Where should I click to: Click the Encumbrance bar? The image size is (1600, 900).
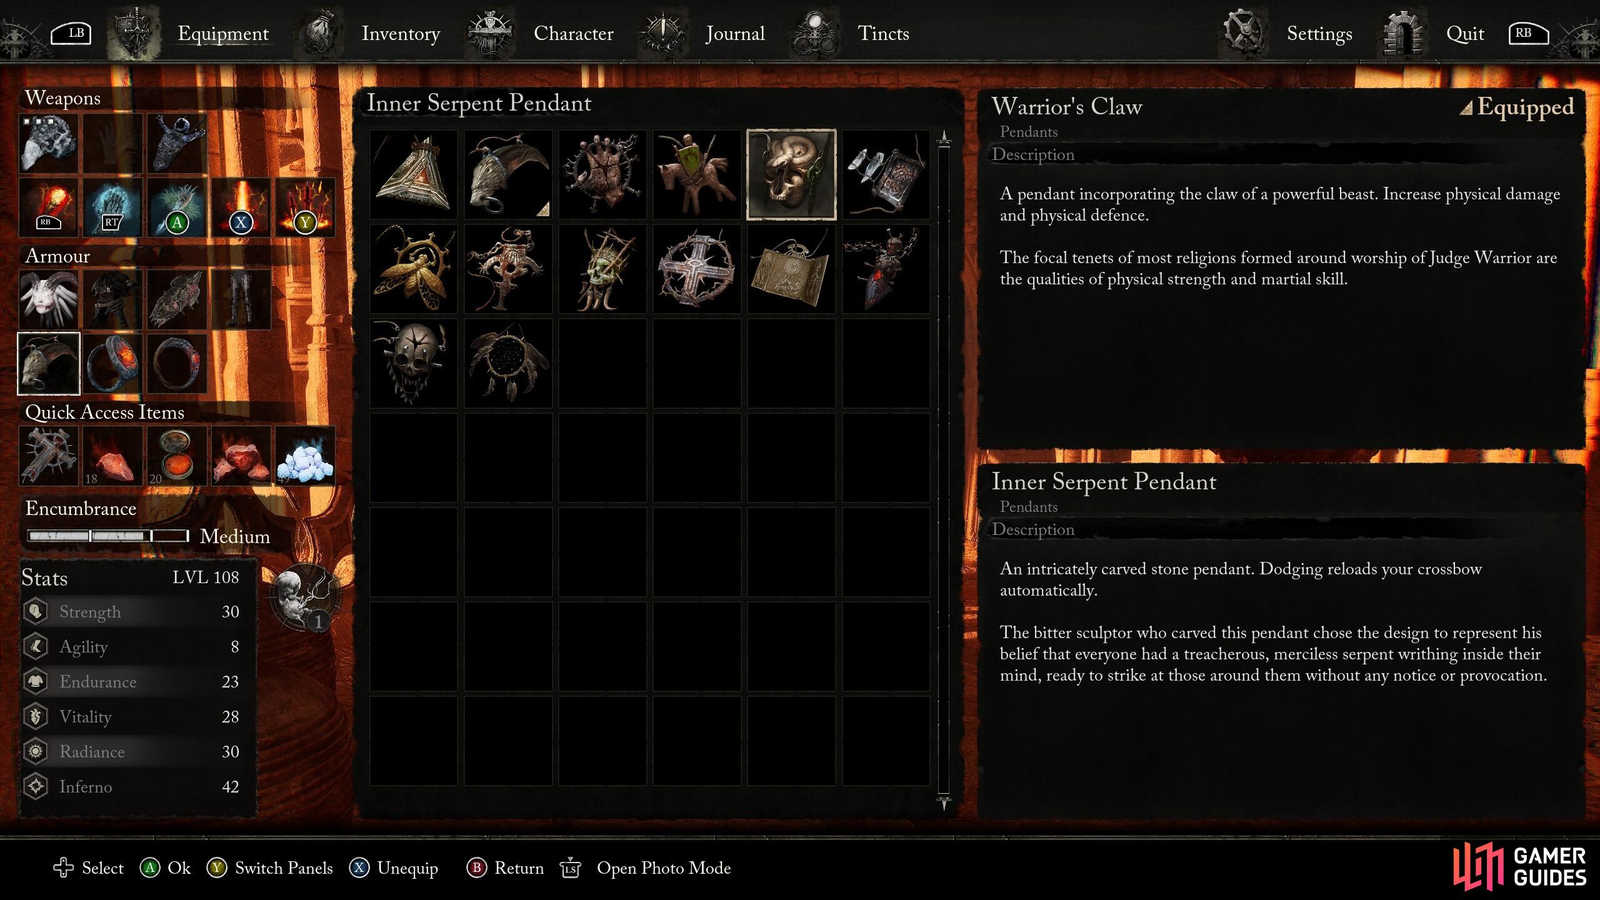point(108,536)
